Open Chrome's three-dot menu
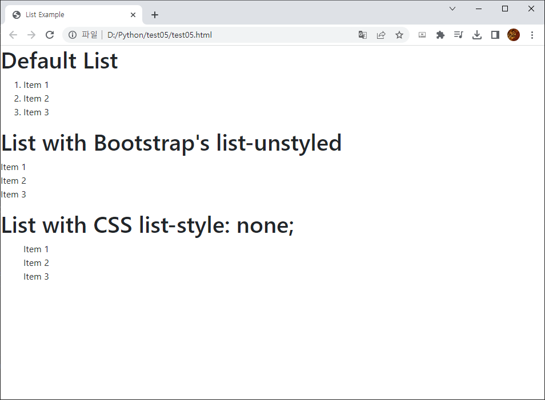 532,35
